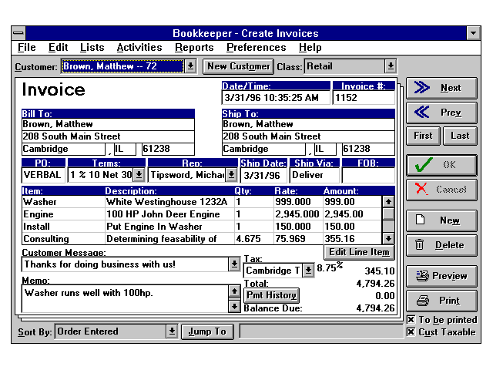Click the Edit Line Item button
493x370 pixels.
[x=359, y=252]
